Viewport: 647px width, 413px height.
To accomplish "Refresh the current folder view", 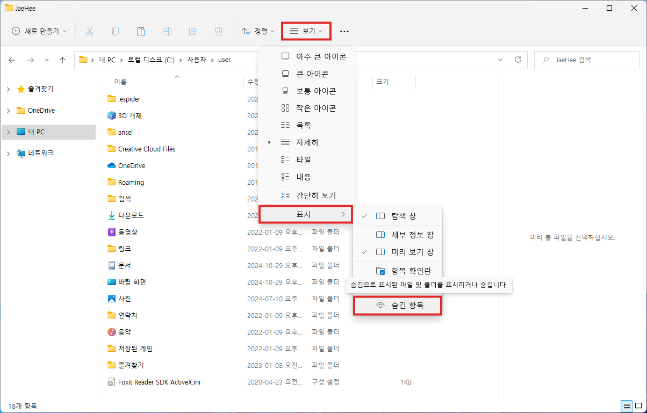I will [x=518, y=60].
